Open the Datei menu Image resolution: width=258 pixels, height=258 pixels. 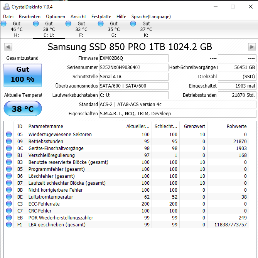tap(8, 17)
